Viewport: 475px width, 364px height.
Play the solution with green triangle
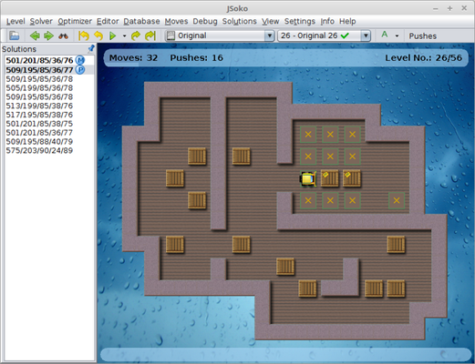click(x=113, y=35)
